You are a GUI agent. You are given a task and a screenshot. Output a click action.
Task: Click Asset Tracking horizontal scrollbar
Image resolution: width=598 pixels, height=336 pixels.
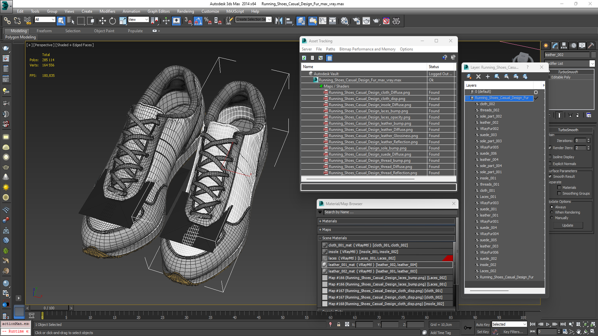360,179
